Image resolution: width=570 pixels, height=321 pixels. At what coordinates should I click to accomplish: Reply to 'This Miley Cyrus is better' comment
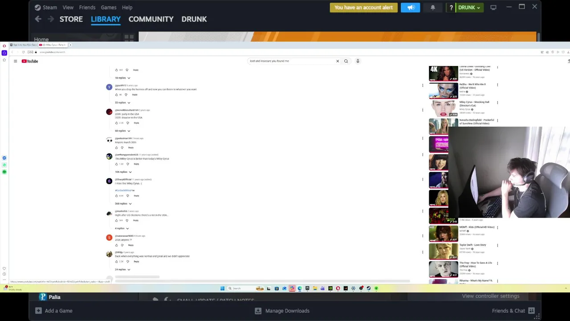pyautogui.click(x=136, y=164)
